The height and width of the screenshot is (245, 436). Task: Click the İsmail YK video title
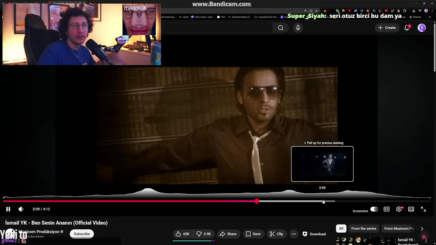57,223
